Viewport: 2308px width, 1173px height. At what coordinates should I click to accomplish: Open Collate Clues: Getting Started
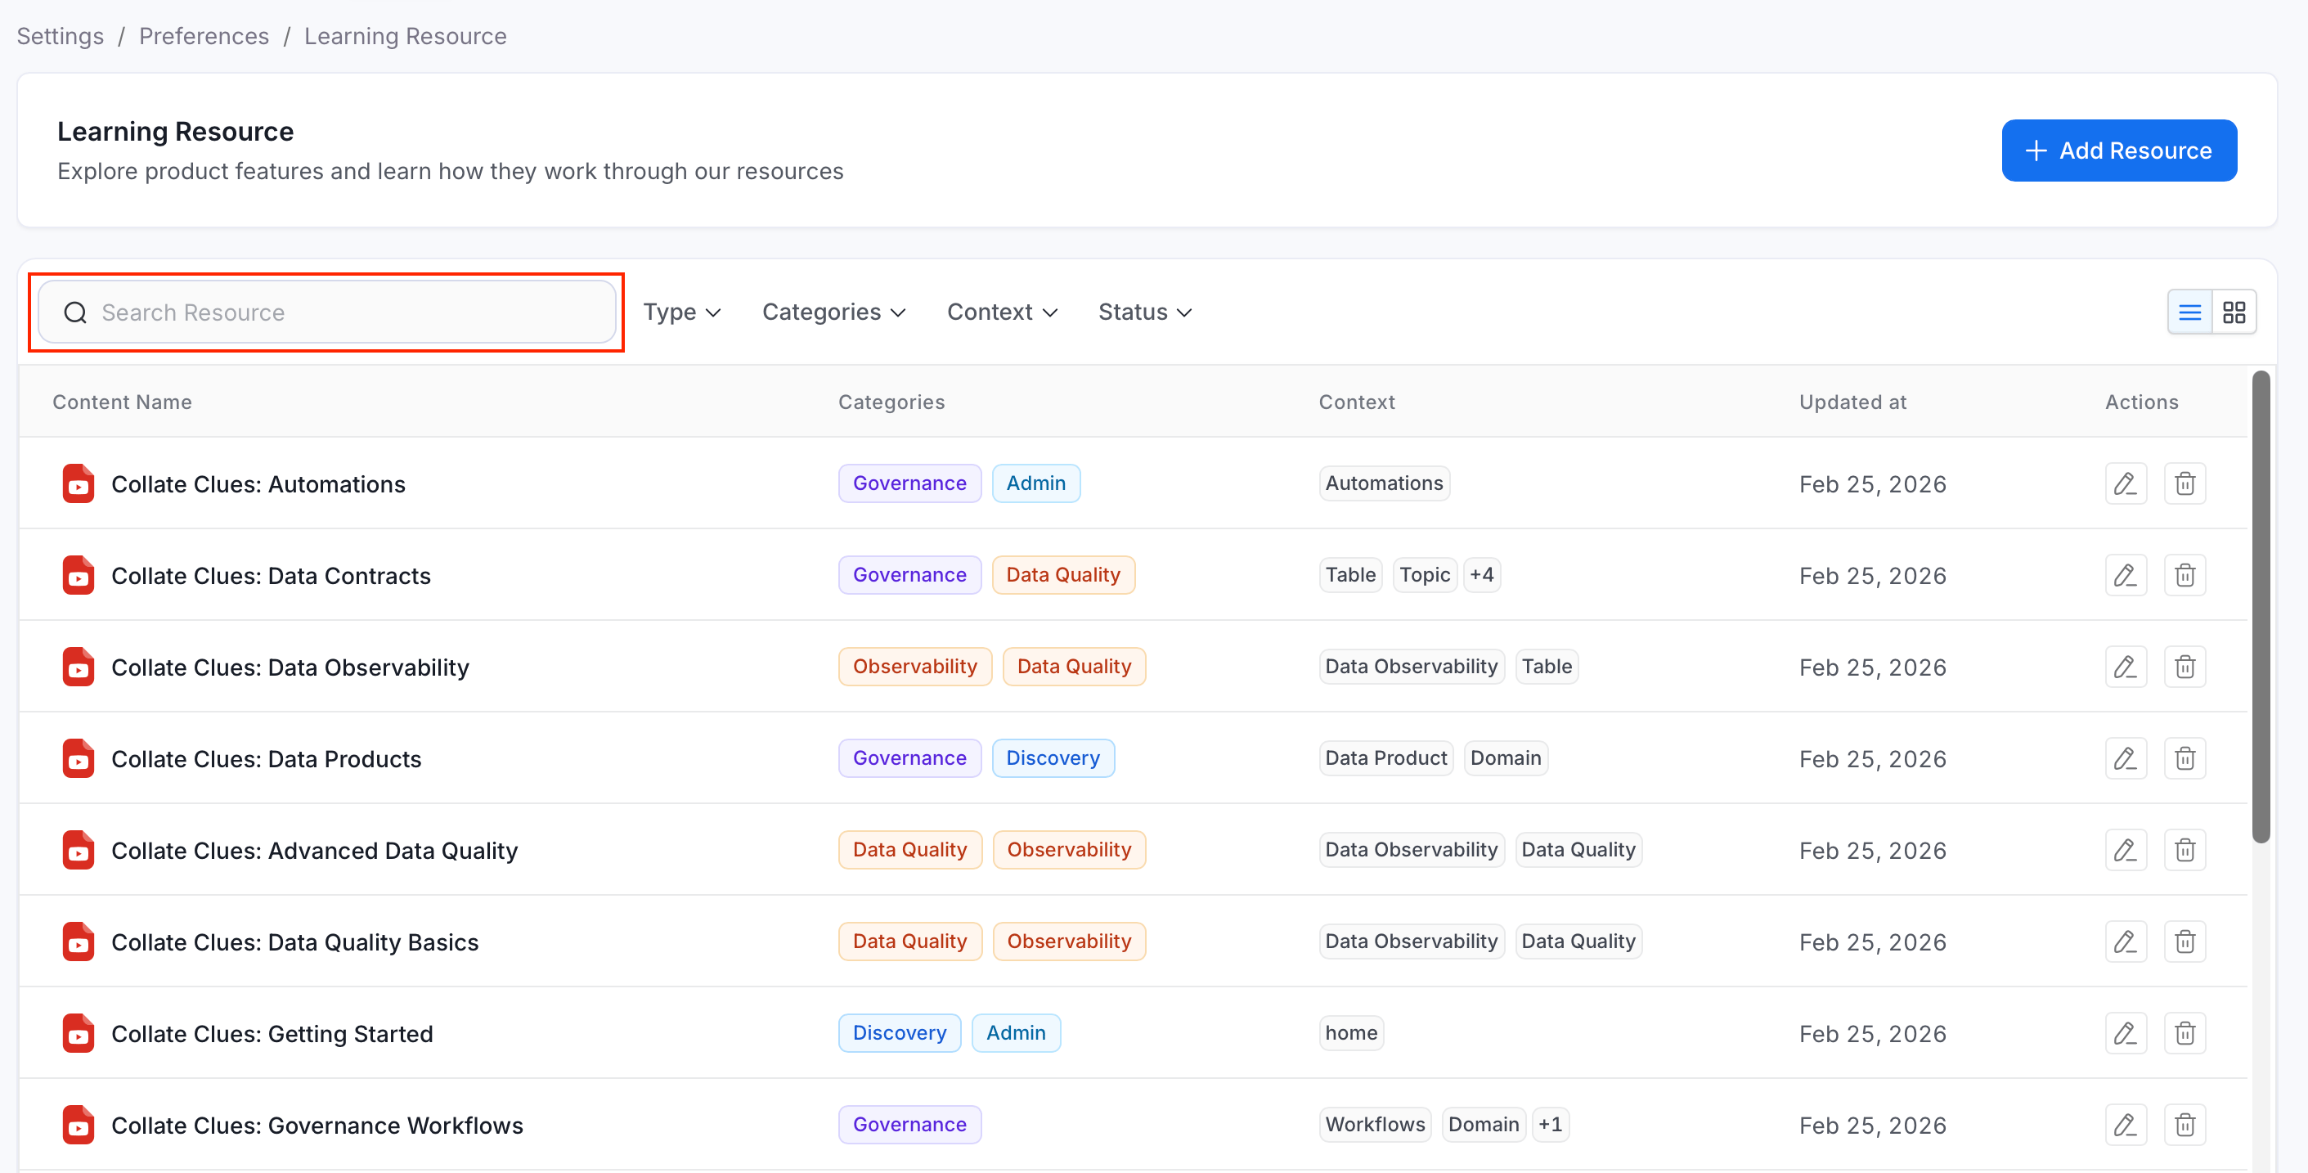point(272,1033)
